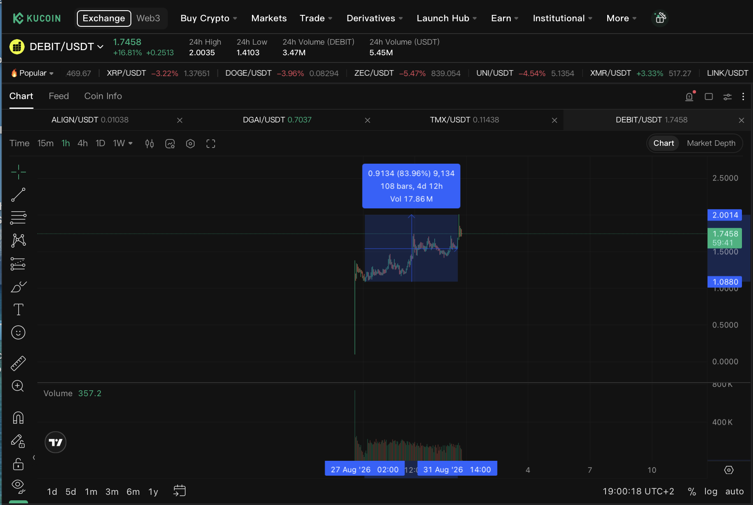Switch to the Feed tab
This screenshot has height=505, width=753.
(x=59, y=96)
